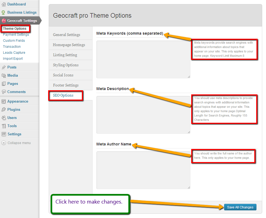
Task: Open the Tools menu
Action: [x=12, y=126]
